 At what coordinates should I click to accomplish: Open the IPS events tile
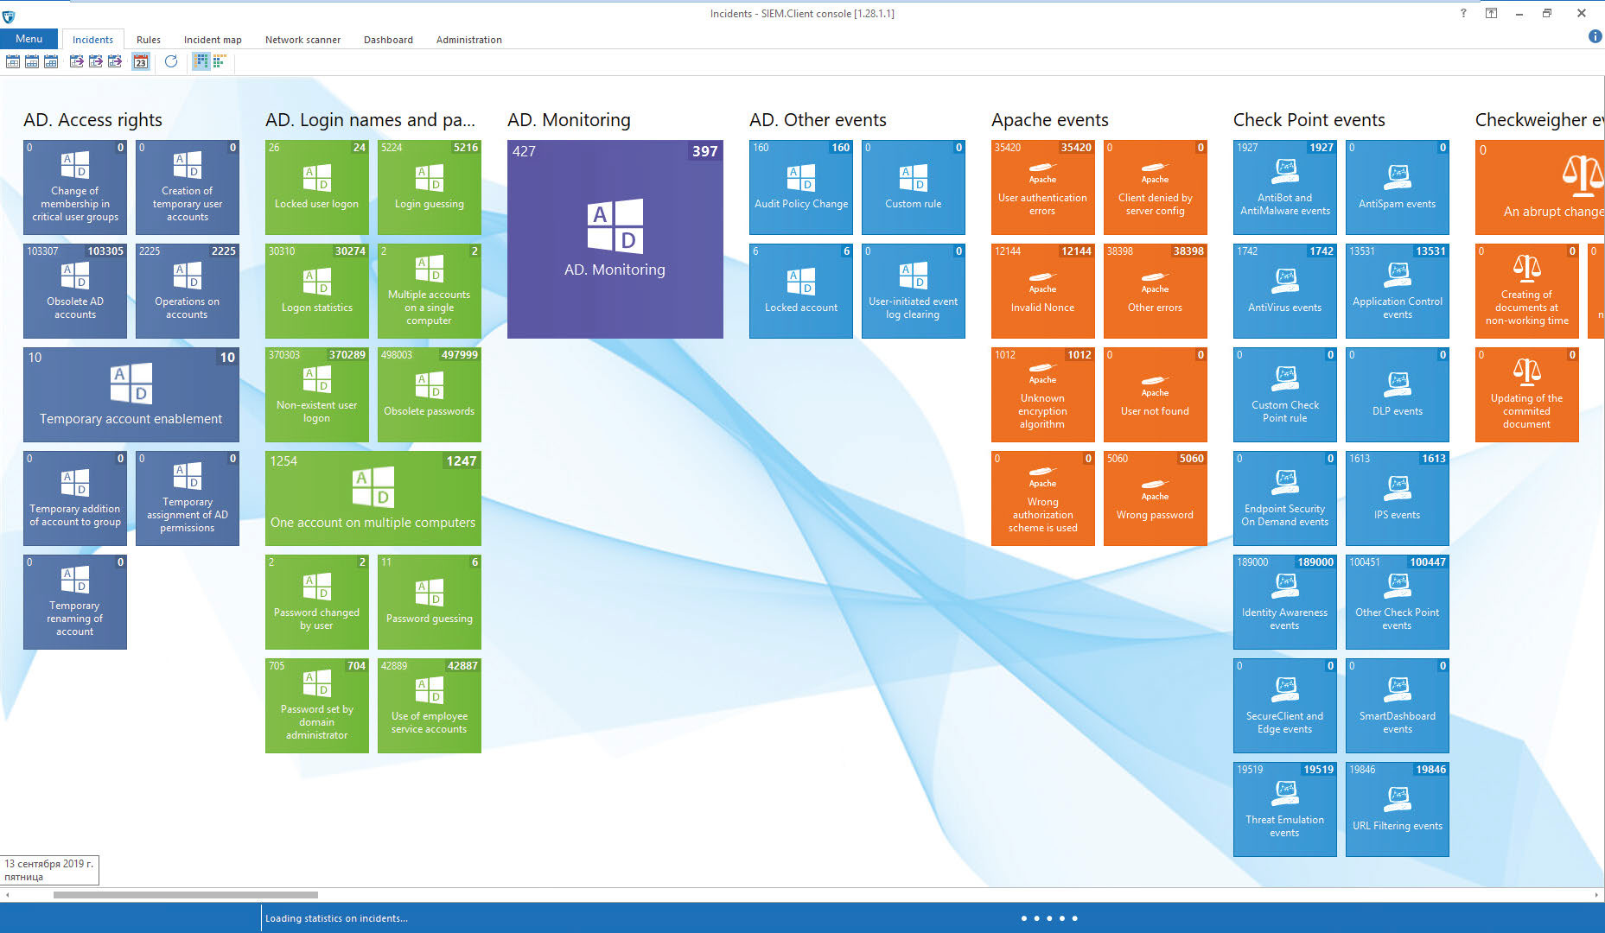[1398, 498]
